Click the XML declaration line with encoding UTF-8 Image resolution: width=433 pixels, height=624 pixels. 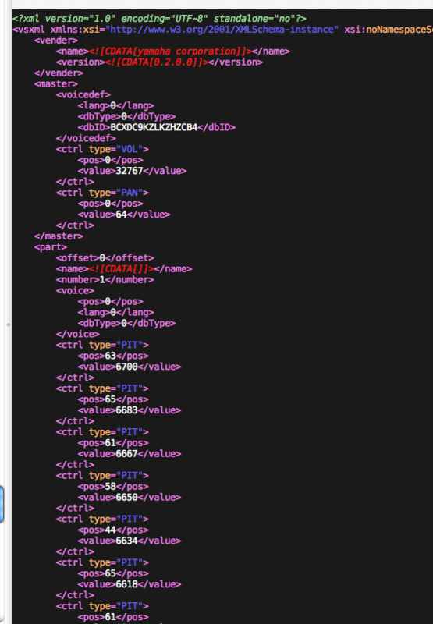159,19
